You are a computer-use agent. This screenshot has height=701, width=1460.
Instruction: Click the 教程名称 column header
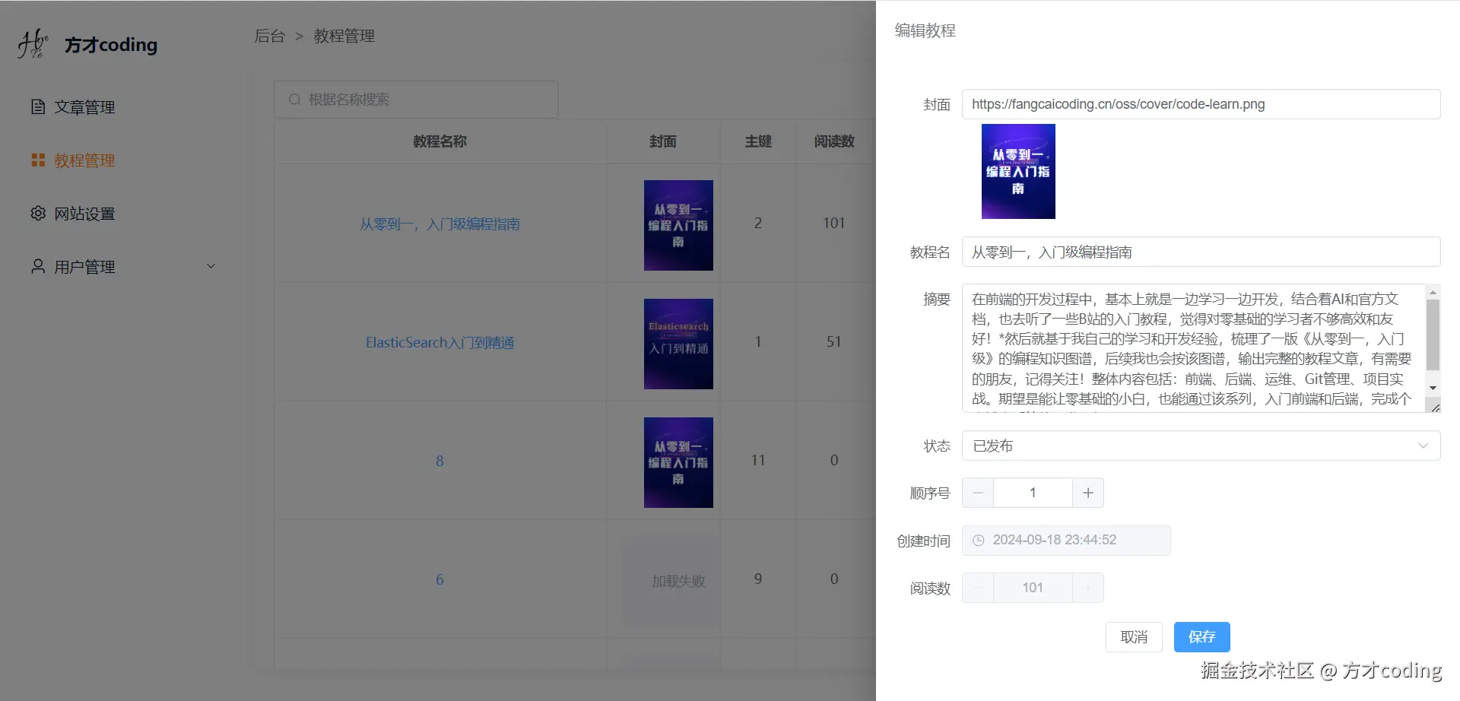[x=440, y=141]
